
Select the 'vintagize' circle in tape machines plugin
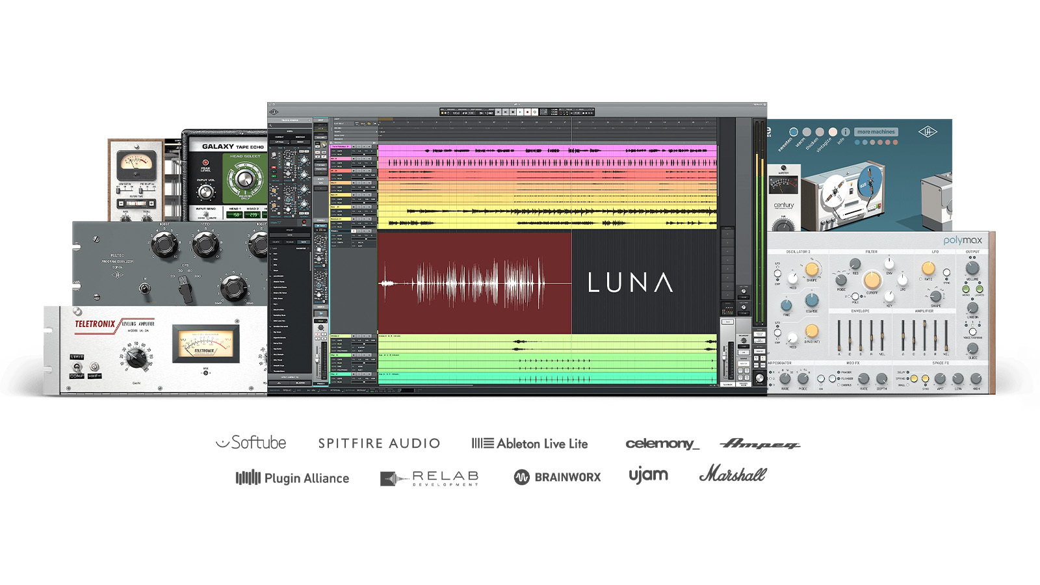[833, 132]
